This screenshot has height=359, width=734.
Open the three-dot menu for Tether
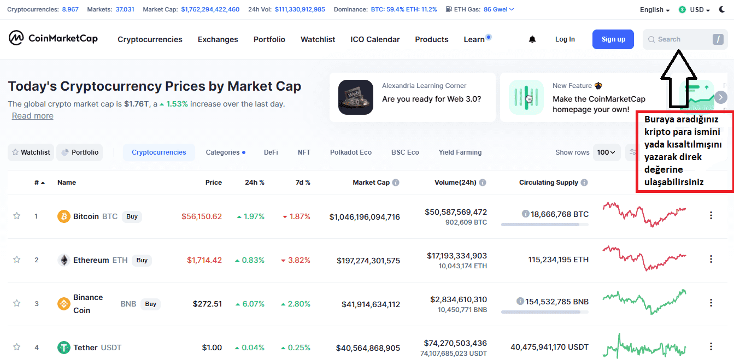click(711, 346)
